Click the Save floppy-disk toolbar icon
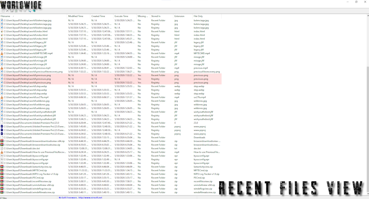The image size is (369, 199). (x=12, y=11)
